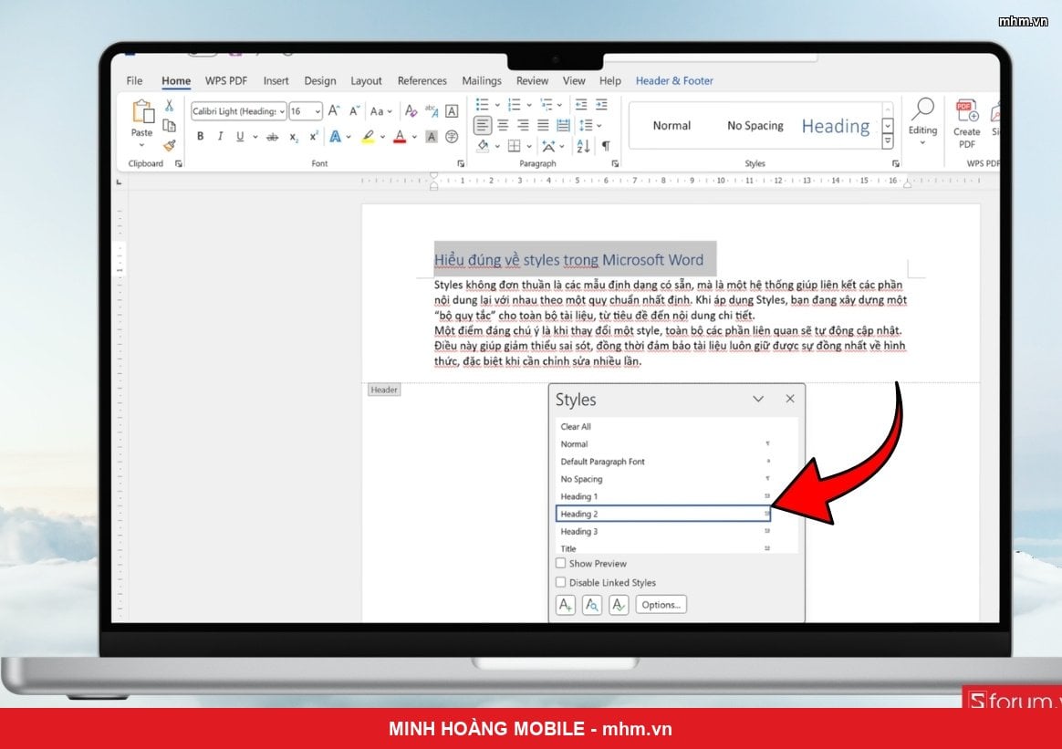Click the Borders icon
1062x749 pixels.
coord(515,146)
